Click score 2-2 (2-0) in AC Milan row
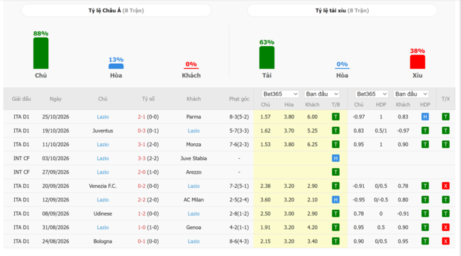This screenshot has width=461, height=256. tap(148, 199)
